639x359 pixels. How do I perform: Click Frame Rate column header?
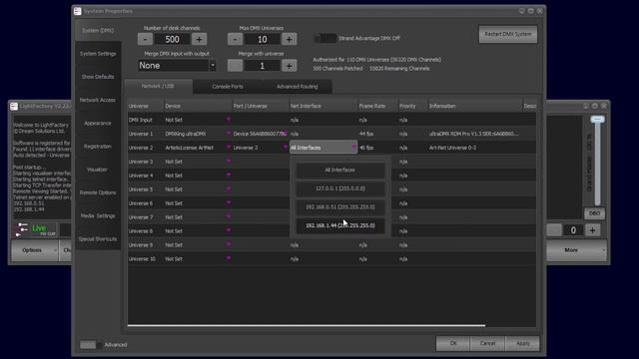377,106
